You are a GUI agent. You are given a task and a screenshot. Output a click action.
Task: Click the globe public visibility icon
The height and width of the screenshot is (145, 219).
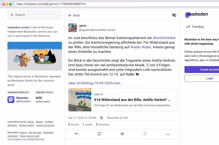click(102, 118)
